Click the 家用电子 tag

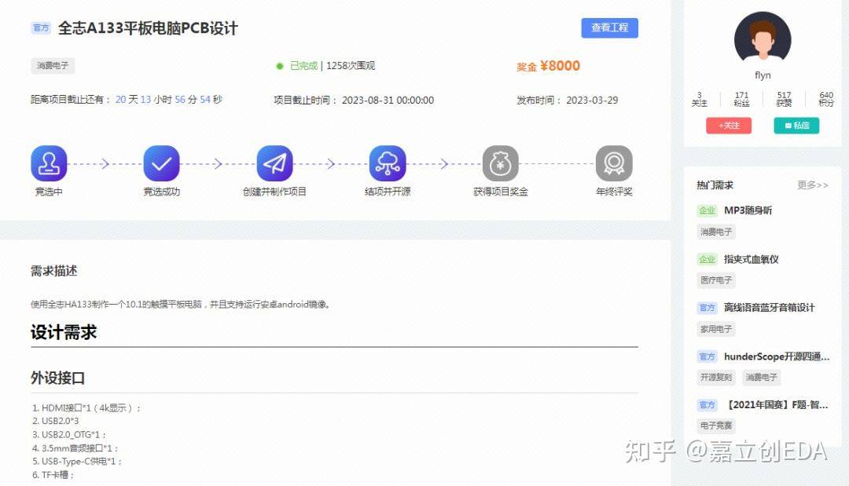[x=716, y=329]
